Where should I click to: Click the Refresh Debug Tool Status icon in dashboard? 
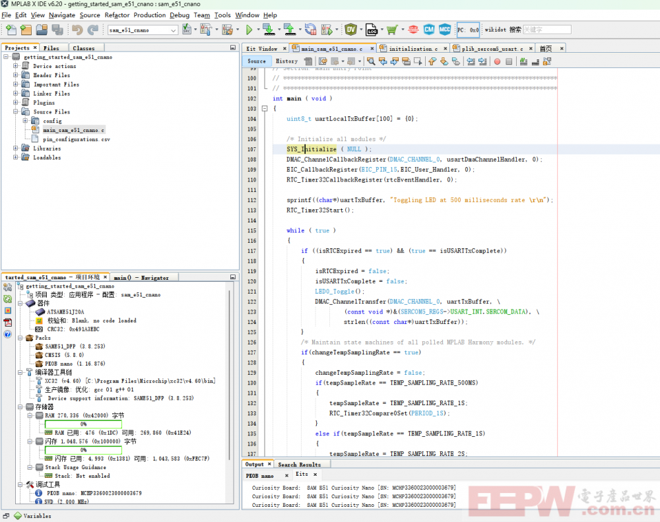(x=7, y=299)
